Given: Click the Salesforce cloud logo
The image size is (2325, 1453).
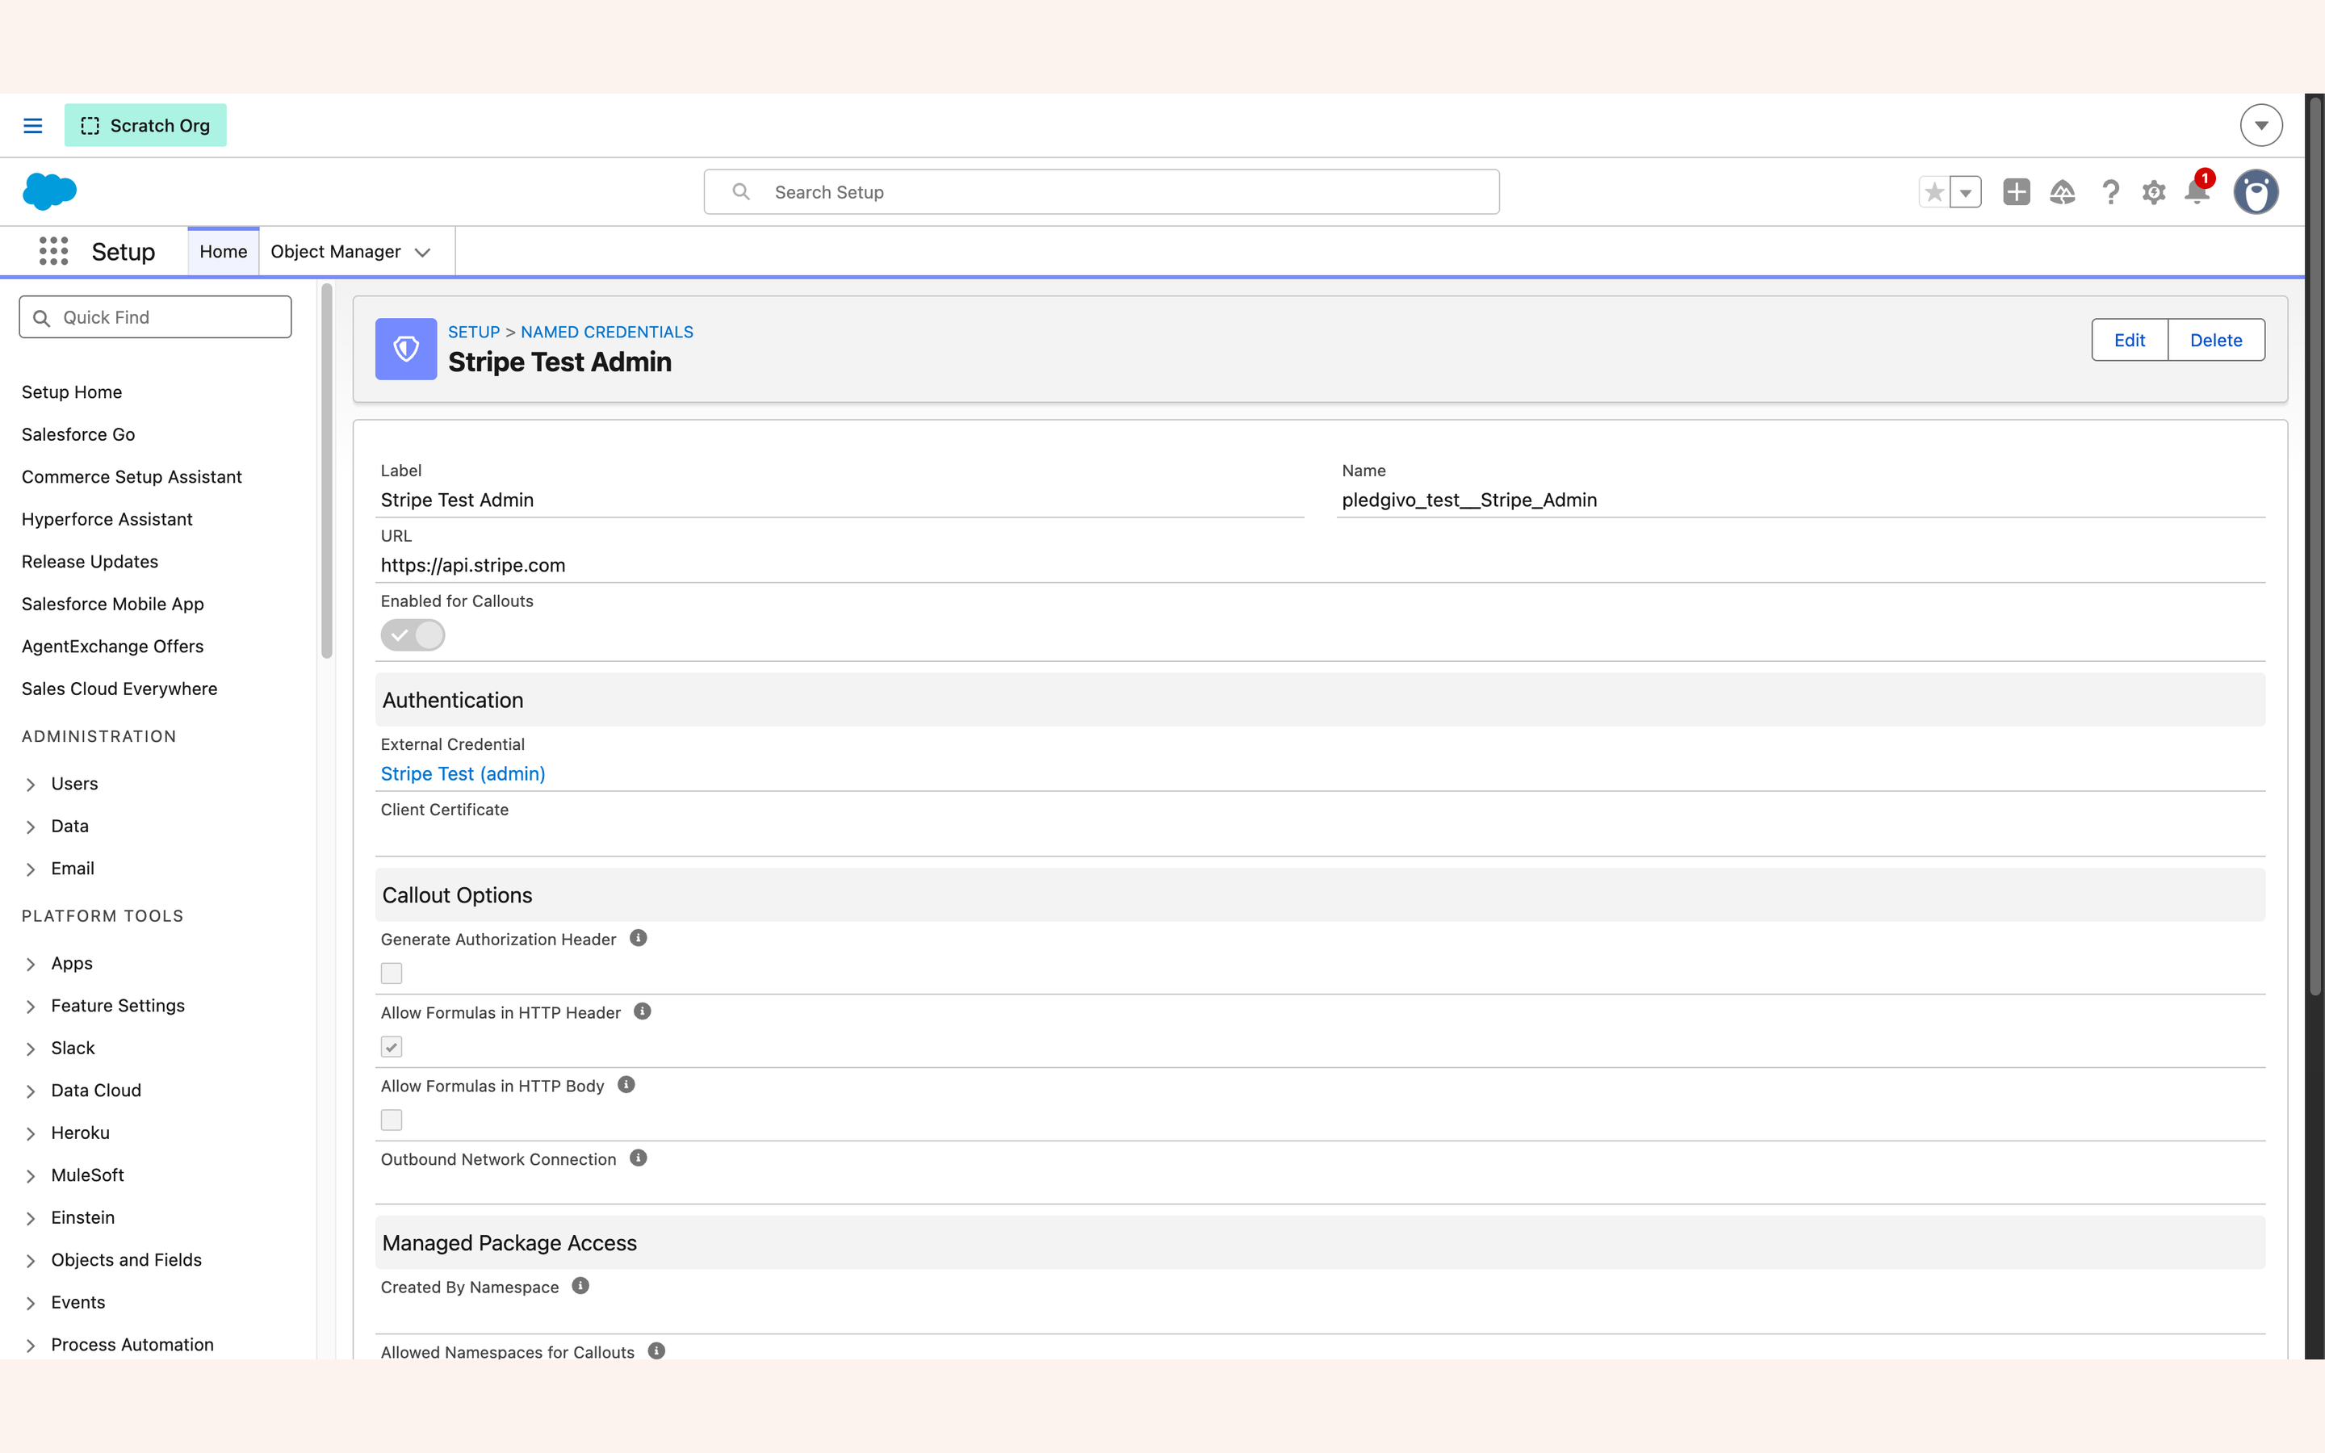Looking at the screenshot, I should (x=49, y=191).
